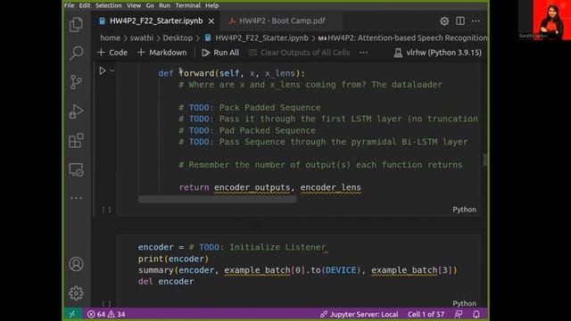Image resolution: width=571 pixels, height=321 pixels.
Task: Open the Remote Explorer view
Action: pyautogui.click(x=76, y=169)
